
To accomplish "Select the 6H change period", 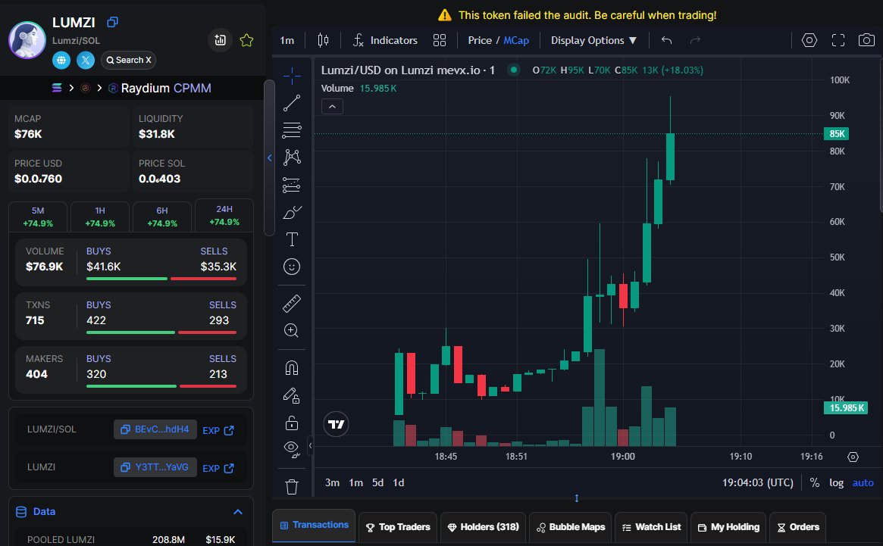I will tap(162, 217).
